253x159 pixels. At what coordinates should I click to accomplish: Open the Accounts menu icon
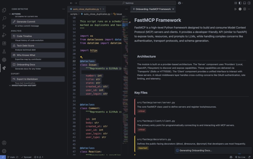click(4, 143)
